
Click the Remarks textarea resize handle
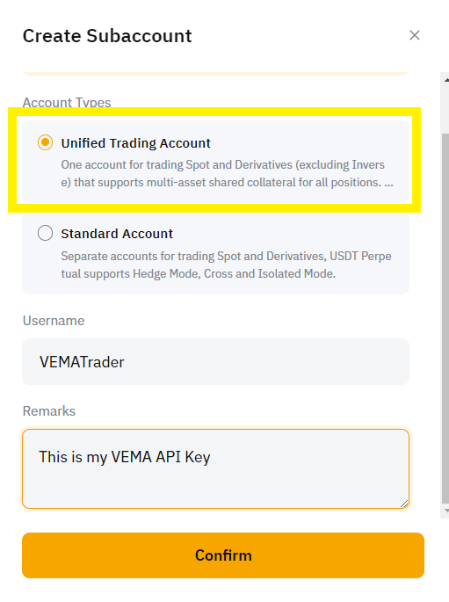tap(404, 504)
